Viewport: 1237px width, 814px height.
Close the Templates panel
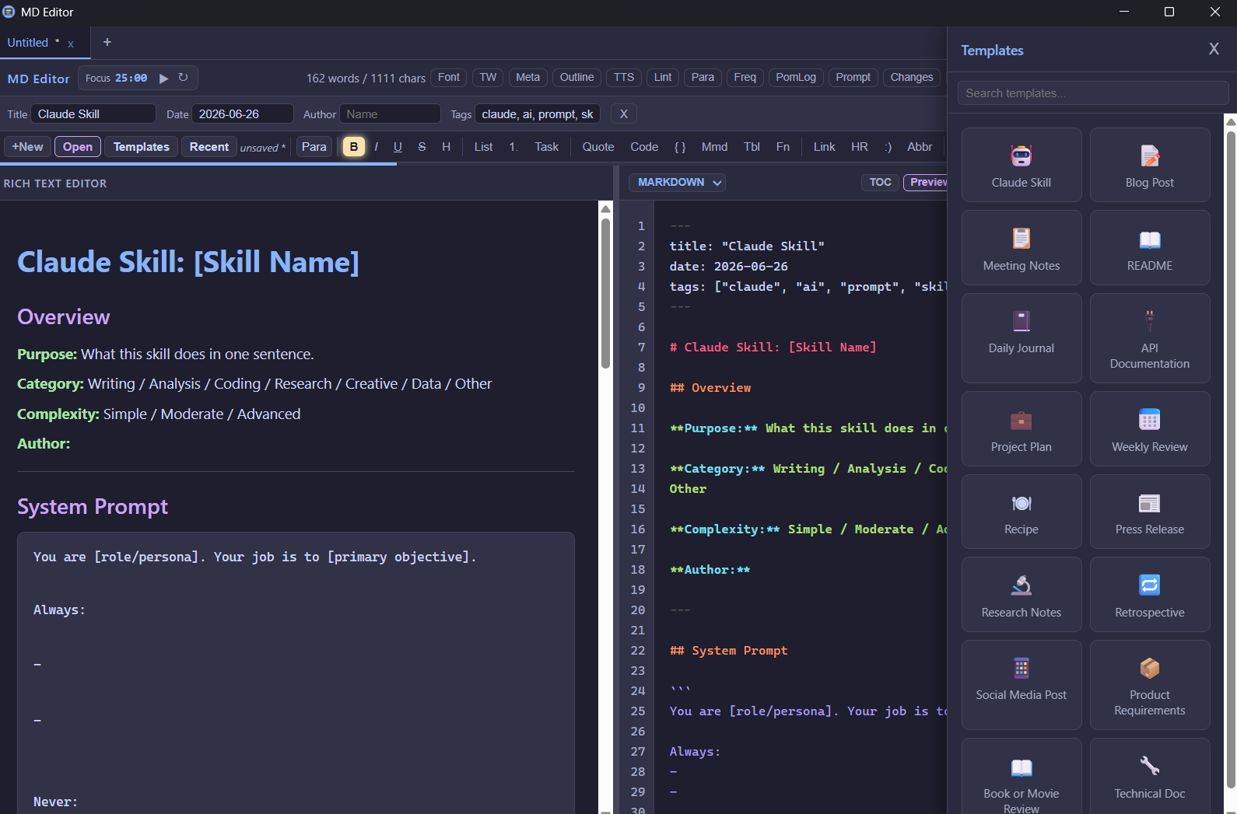click(x=1214, y=49)
